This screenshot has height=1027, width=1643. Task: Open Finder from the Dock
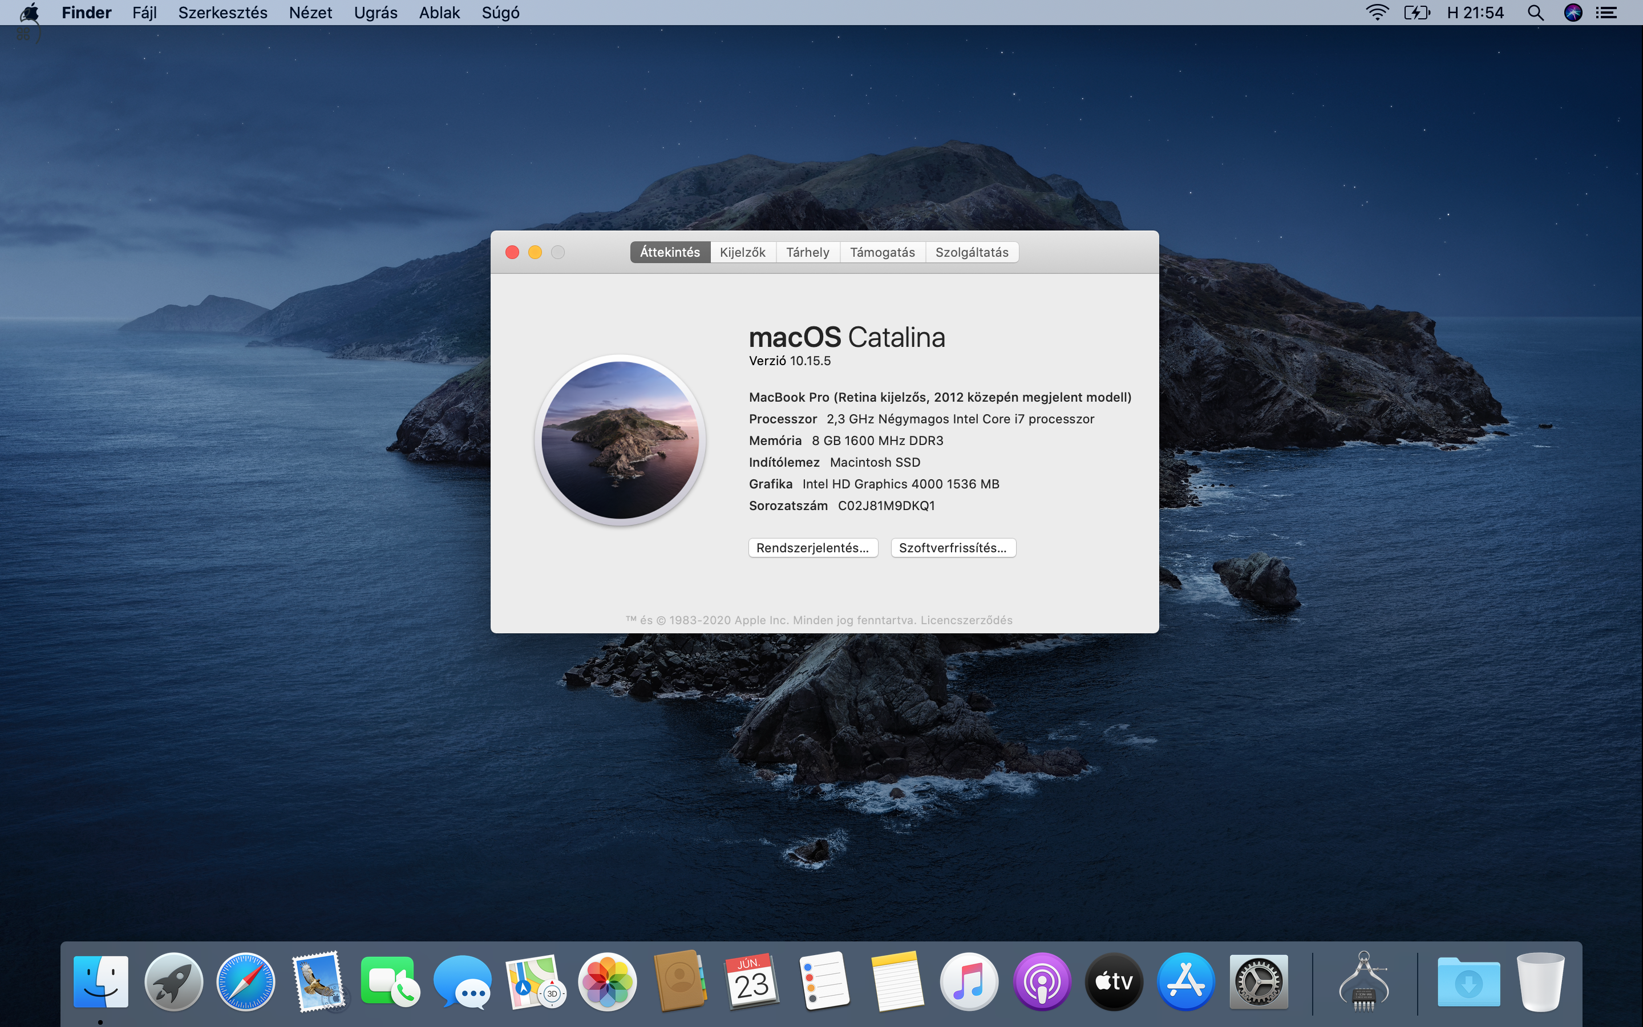pos(100,981)
